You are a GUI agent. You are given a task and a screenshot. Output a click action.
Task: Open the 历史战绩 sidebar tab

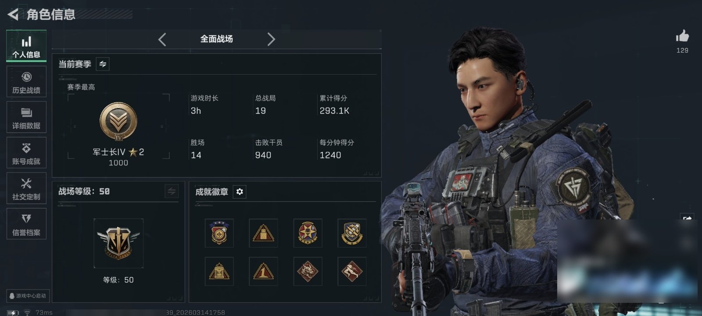click(x=26, y=82)
